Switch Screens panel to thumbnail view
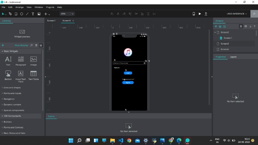Screen dimensions: 258x145 click(x=246, y=26)
